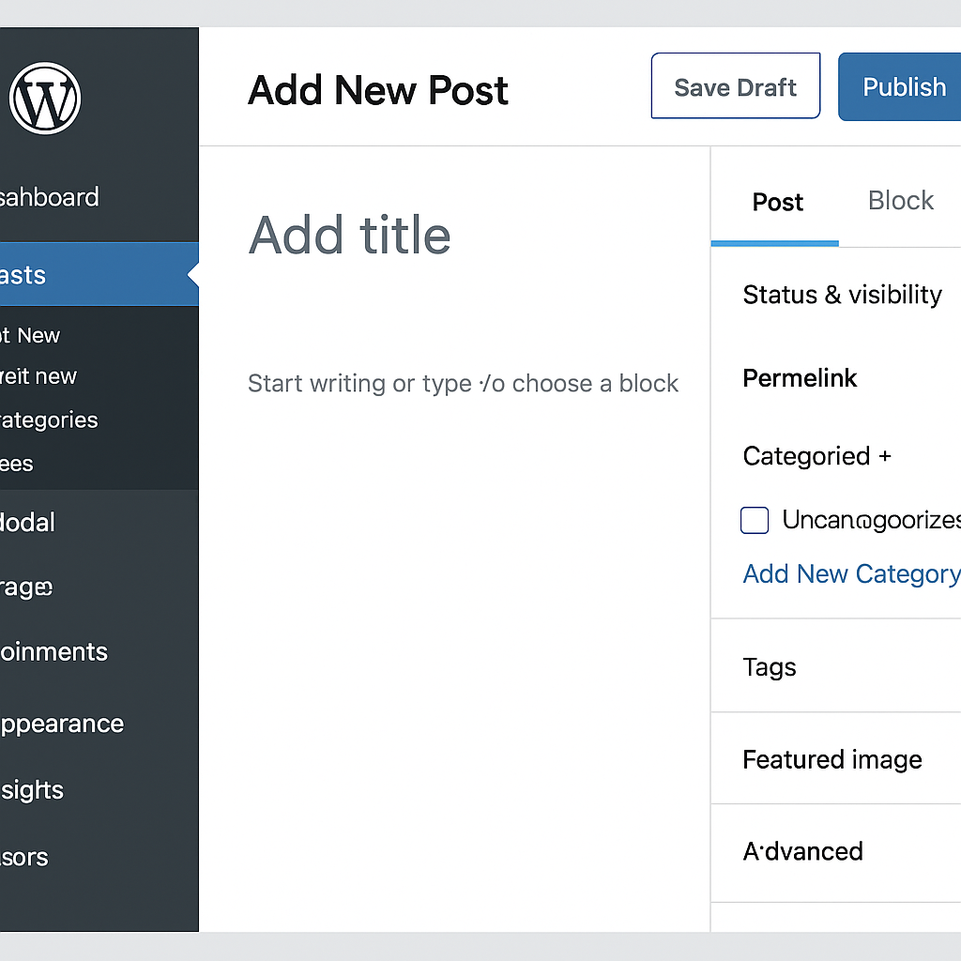
Task: Expand the Tags panel
Action: tap(769, 666)
